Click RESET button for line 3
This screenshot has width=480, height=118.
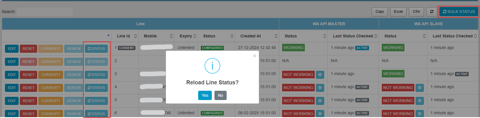(28, 75)
